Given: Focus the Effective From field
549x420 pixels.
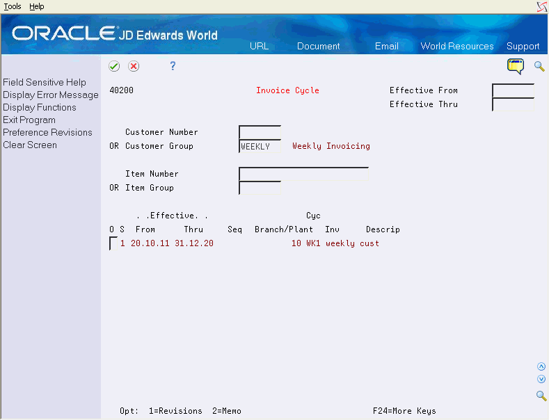Looking at the screenshot, I should (x=513, y=90).
